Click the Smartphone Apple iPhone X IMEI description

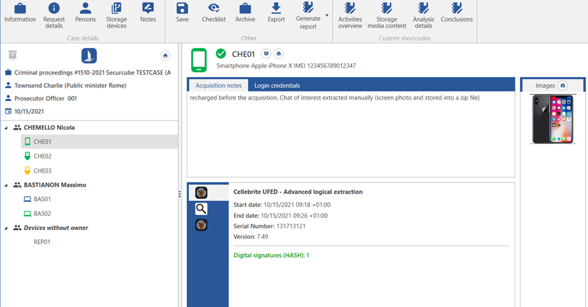tap(286, 66)
